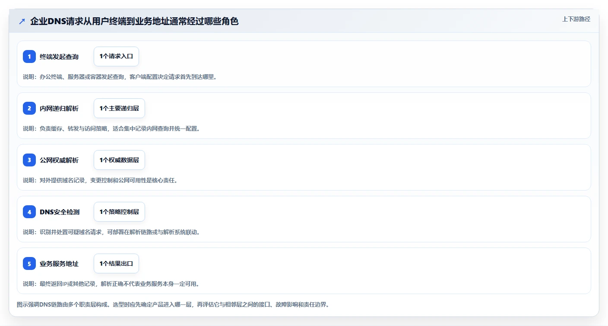
Task: Click the title 企业DNS请求从用户终端到业务地址通常经过哪些角色
Action: [134, 22]
